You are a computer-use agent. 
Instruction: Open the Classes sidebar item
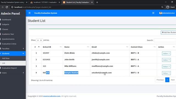13,29
